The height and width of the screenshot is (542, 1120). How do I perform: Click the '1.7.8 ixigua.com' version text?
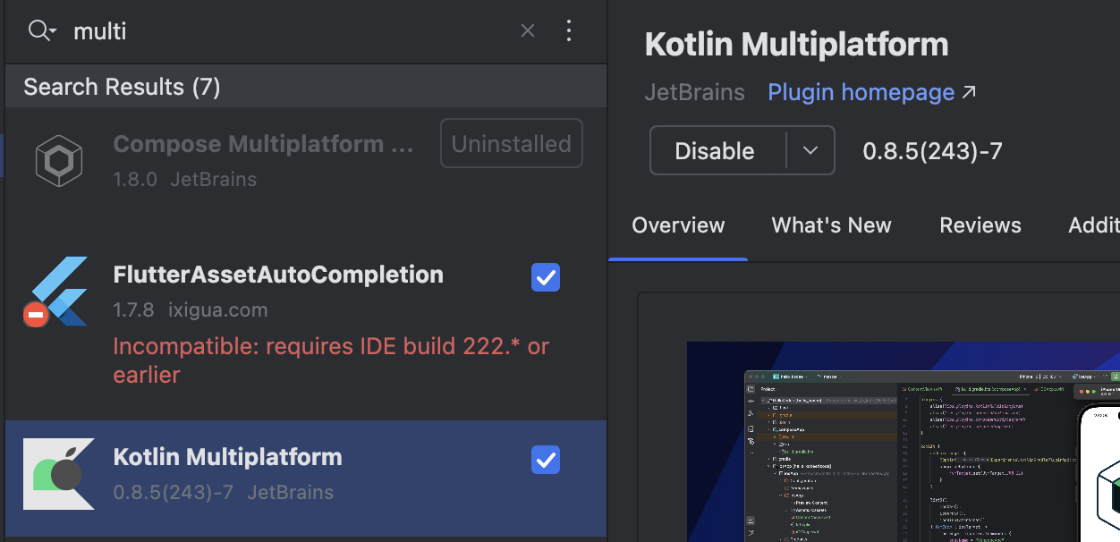[191, 310]
